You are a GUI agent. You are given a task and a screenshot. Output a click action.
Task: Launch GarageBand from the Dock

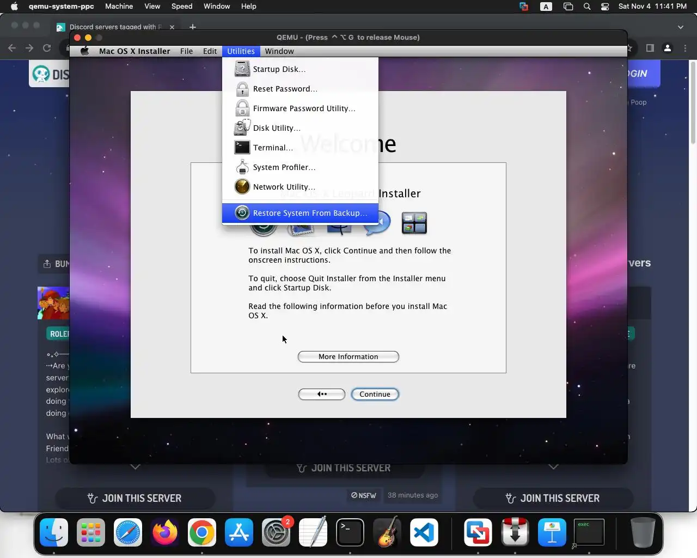click(x=387, y=532)
